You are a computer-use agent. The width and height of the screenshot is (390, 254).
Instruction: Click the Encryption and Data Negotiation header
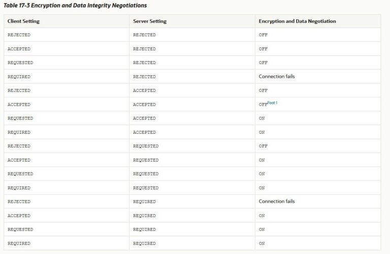297,21
